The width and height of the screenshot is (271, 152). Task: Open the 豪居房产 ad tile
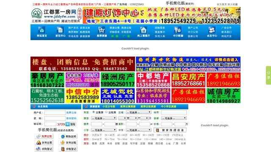pos(47,80)
